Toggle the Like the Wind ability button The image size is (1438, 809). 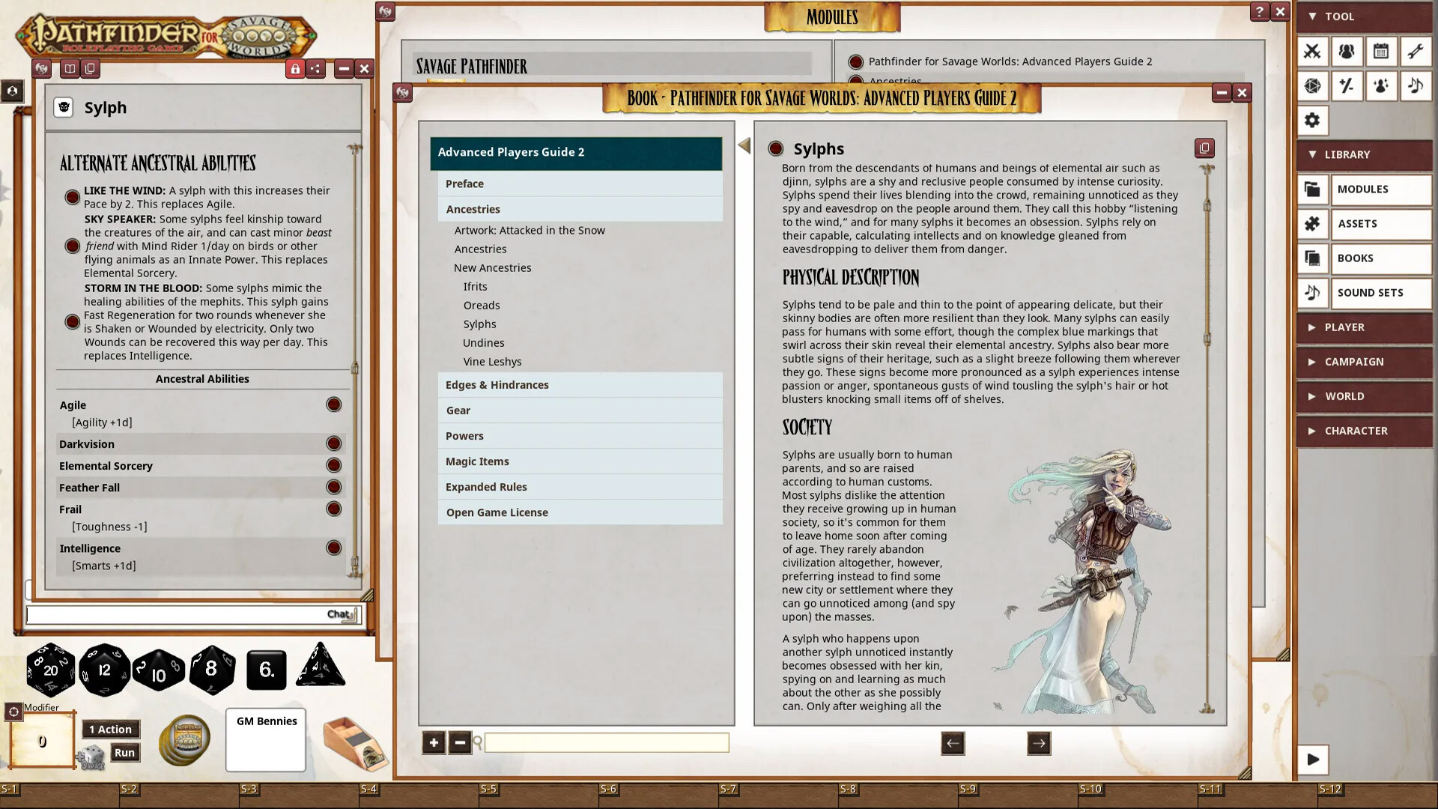[x=72, y=197]
